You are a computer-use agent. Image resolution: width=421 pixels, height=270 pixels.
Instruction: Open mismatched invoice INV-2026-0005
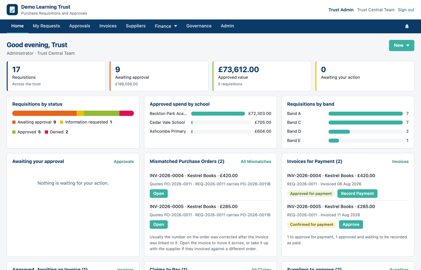coord(159,225)
